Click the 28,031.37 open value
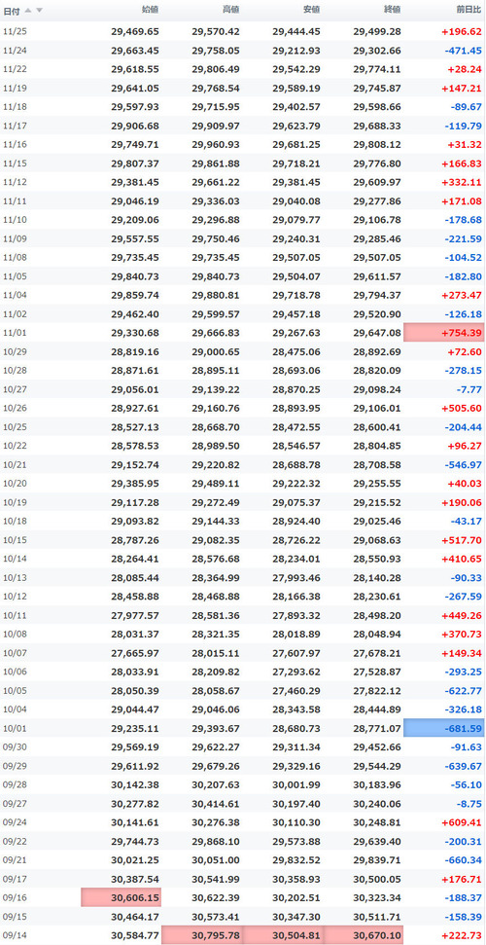The height and width of the screenshot is (945, 486). (135, 634)
